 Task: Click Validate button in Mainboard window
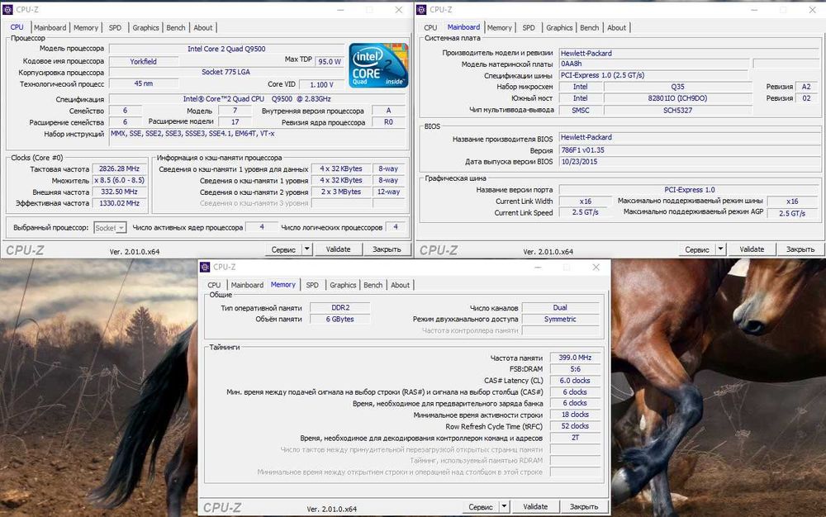pos(752,249)
